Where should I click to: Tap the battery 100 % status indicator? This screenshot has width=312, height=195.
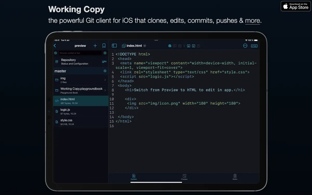pos(253,40)
